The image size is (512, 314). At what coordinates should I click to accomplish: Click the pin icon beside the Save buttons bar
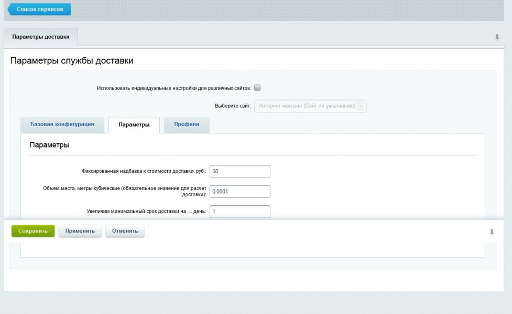pos(492,232)
